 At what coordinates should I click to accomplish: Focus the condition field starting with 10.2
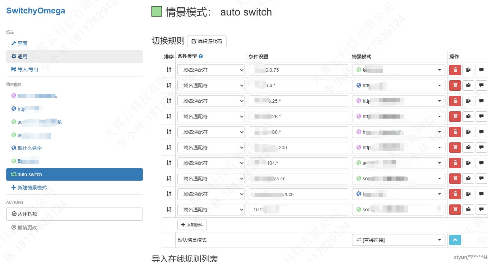click(x=298, y=210)
